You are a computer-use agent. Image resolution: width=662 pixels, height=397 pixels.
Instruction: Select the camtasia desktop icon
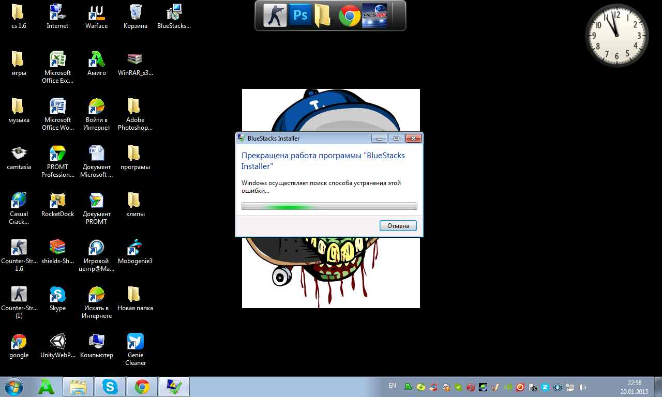tap(19, 158)
